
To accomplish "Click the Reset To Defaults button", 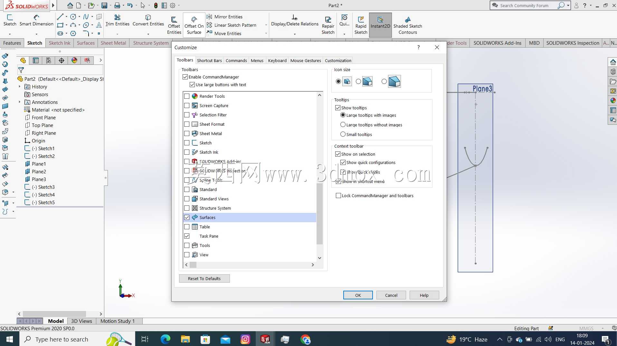I will (x=204, y=278).
